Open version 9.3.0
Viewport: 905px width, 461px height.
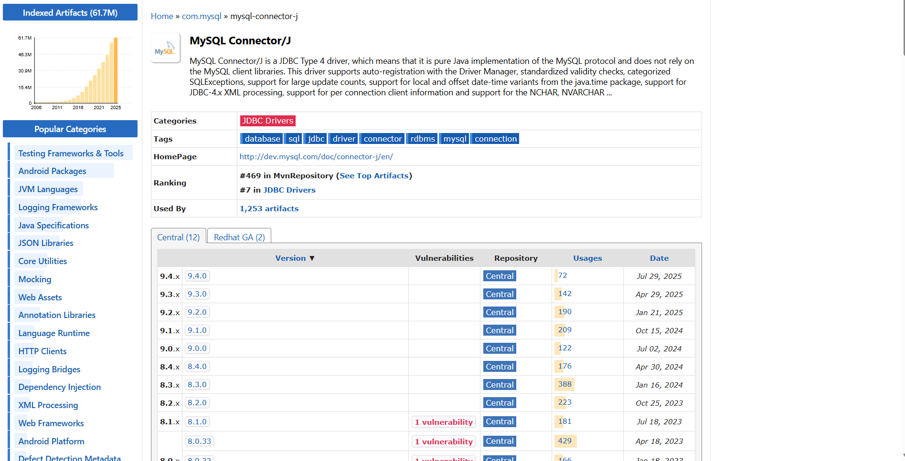[197, 294]
